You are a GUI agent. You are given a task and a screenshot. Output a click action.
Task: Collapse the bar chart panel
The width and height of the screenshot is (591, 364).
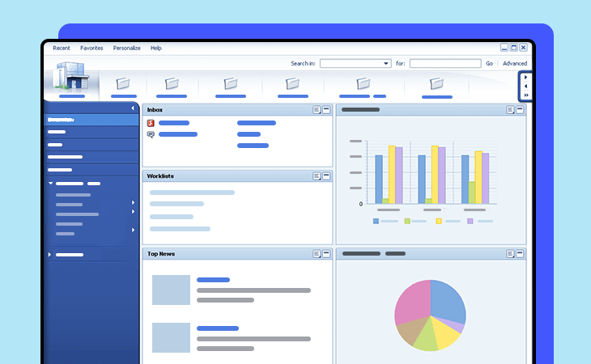(520, 109)
